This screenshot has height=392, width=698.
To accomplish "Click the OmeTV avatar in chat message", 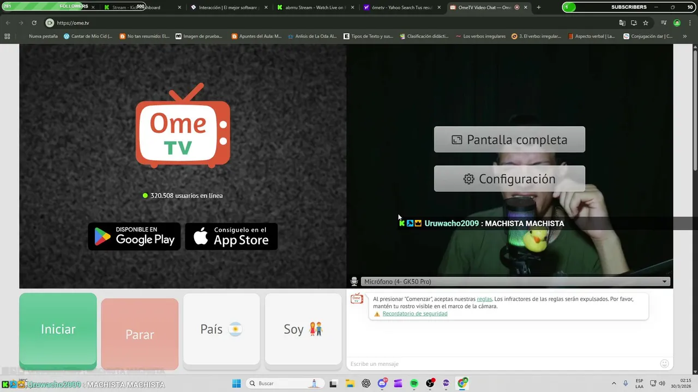I will point(357,299).
